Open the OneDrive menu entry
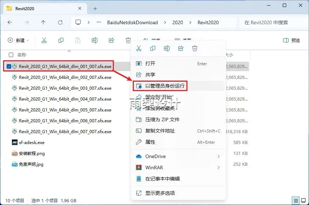Image resolution: width=309 pixels, height=205 pixels. [x=178, y=156]
